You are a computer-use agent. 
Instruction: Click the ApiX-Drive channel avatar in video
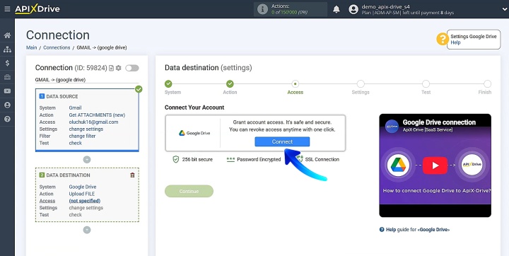click(392, 126)
